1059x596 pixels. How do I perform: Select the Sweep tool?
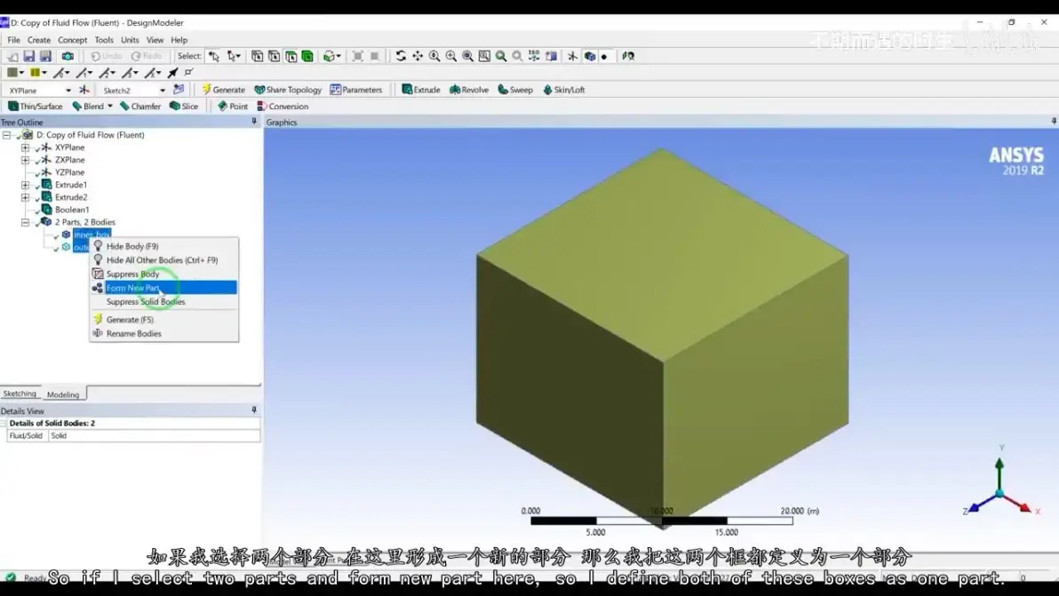pyautogui.click(x=515, y=89)
